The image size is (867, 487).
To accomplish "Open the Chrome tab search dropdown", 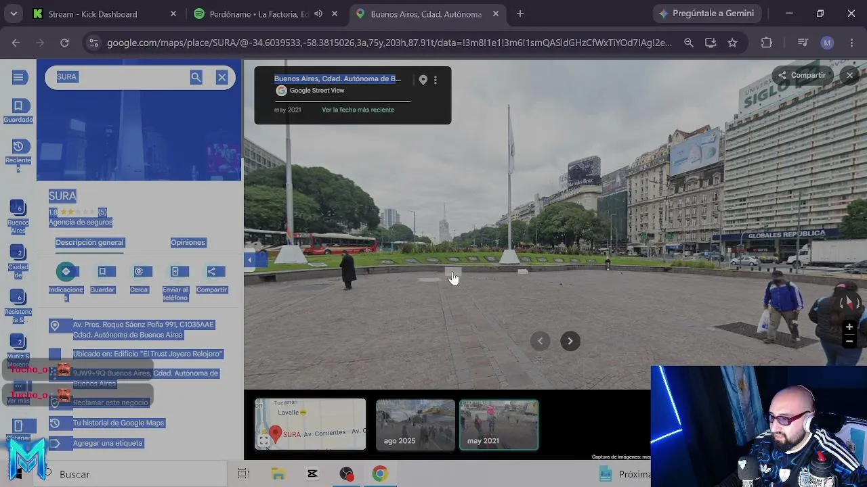I will click(14, 14).
